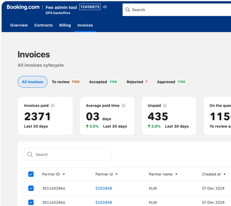Click info icon next to Unpaid
This screenshot has width=231, height=206.
[x=165, y=106]
